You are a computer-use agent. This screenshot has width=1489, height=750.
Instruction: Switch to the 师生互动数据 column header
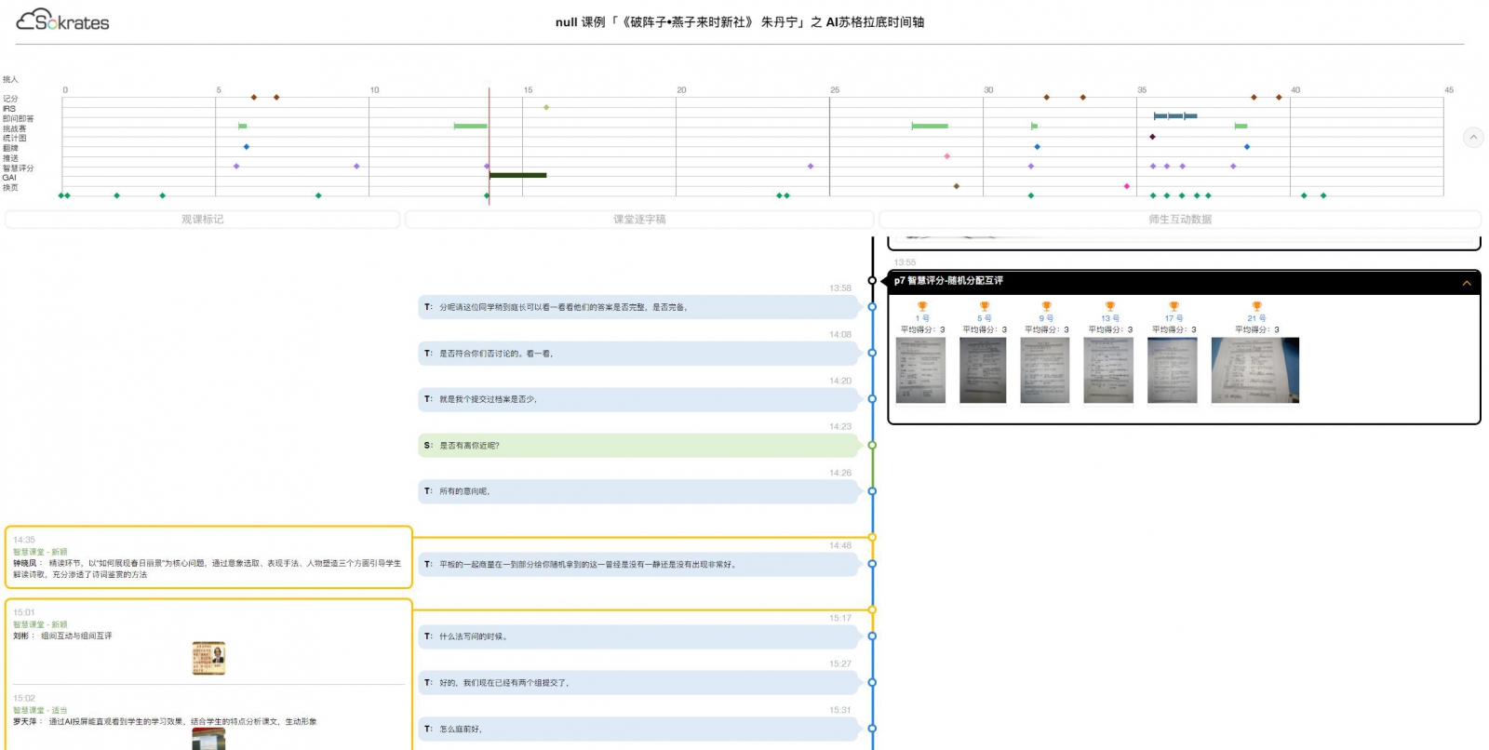1179,220
